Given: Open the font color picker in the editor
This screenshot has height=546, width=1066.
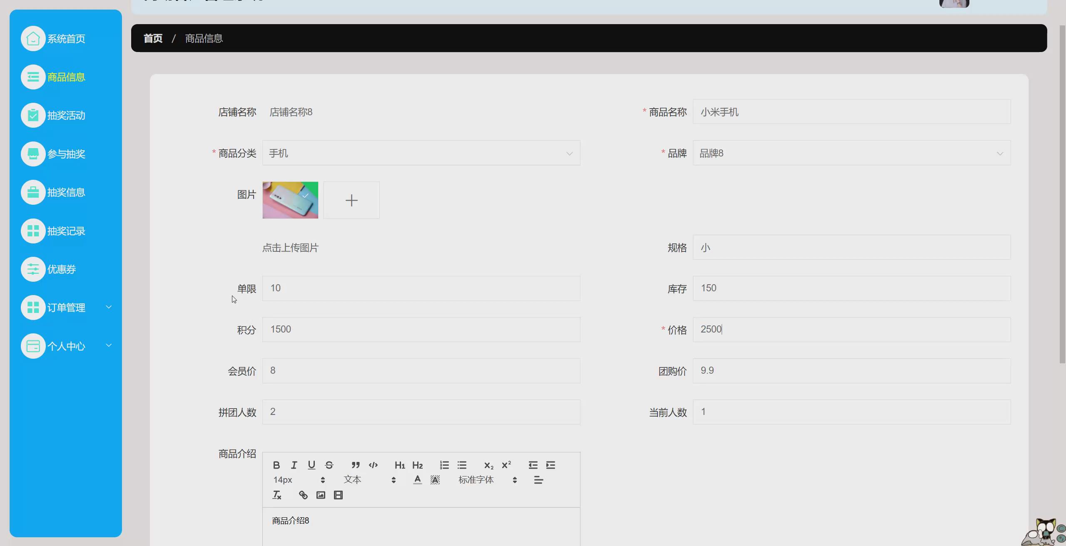Looking at the screenshot, I should point(418,479).
